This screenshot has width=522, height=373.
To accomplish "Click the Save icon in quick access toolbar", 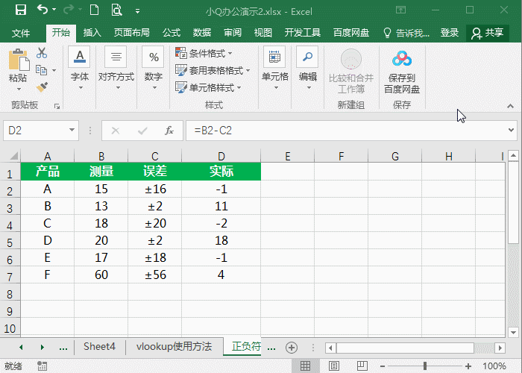I will point(21,10).
